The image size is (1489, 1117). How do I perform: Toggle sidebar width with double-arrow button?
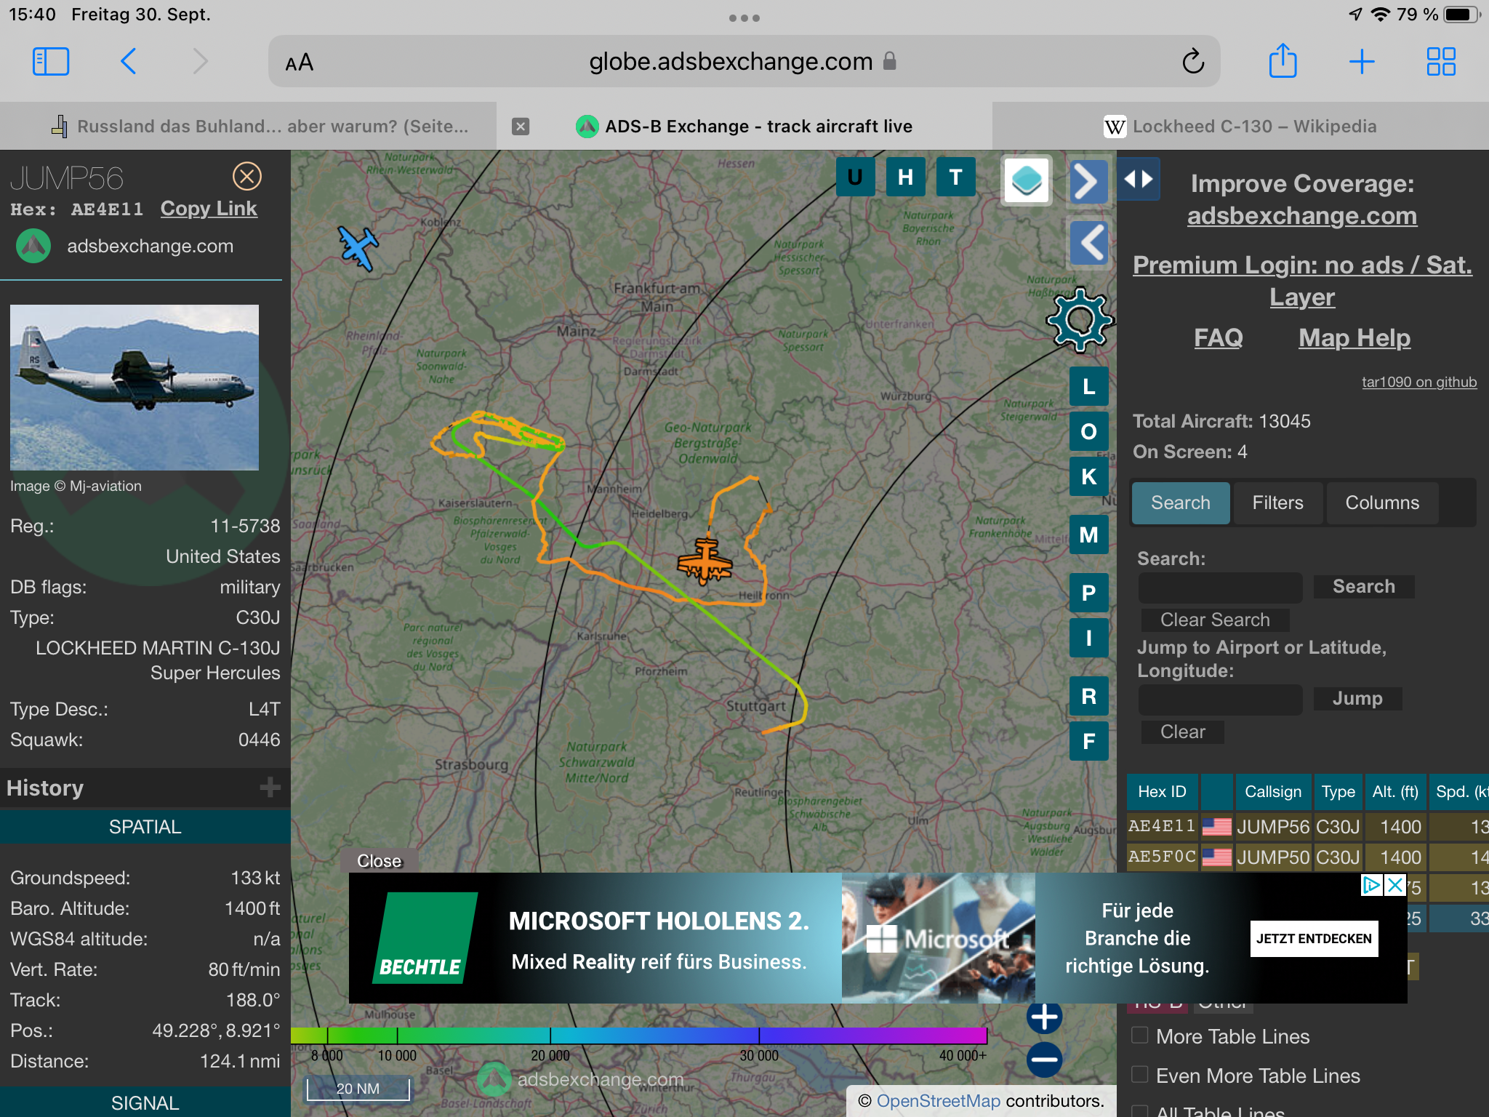pos(1138,179)
